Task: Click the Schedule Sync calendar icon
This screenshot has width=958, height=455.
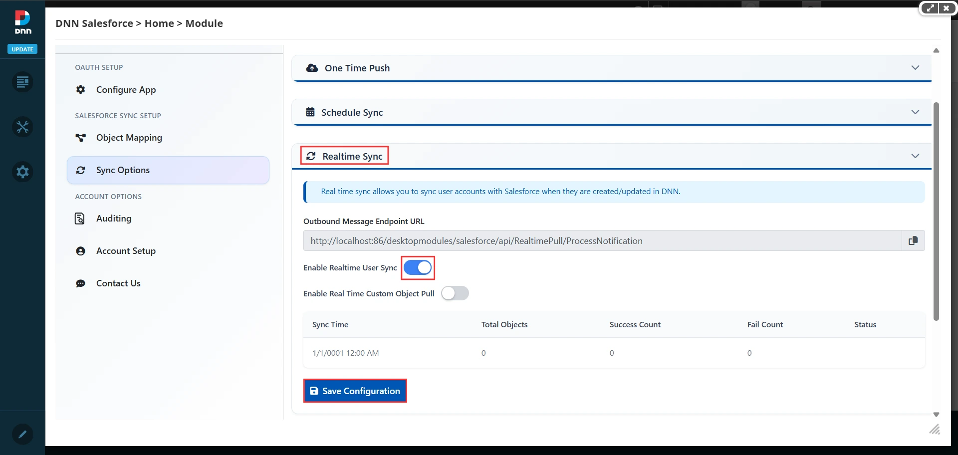Action: point(310,112)
